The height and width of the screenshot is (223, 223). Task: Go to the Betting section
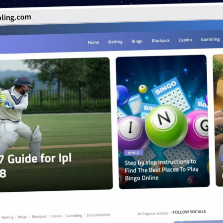(115, 42)
